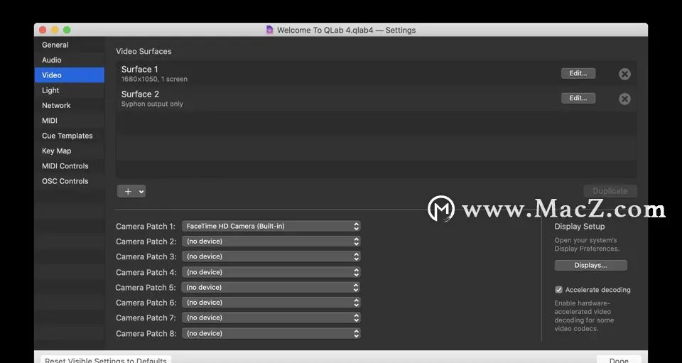The image size is (682, 363).
Task: Open Camera Patch 7 device dropdown
Action: pos(271,318)
